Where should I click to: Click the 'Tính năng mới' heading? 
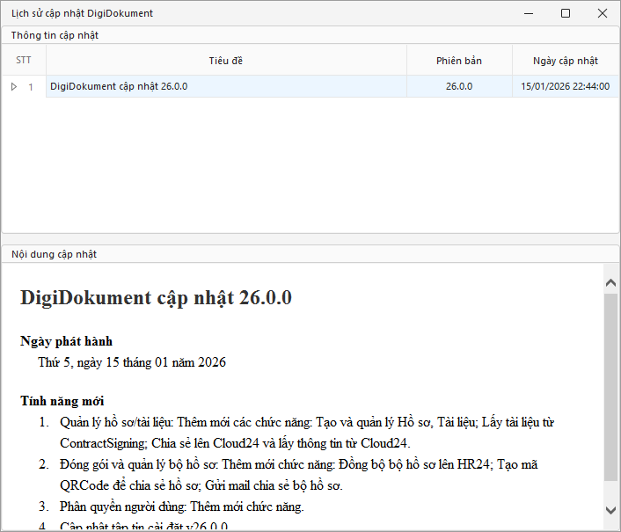62,401
